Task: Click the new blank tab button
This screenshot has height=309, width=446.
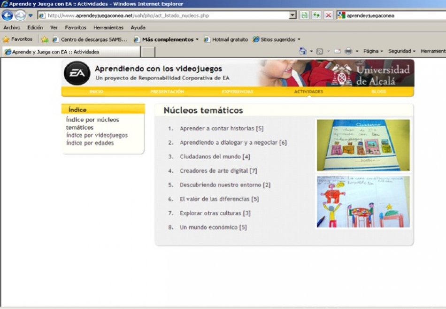Action: 148,52
